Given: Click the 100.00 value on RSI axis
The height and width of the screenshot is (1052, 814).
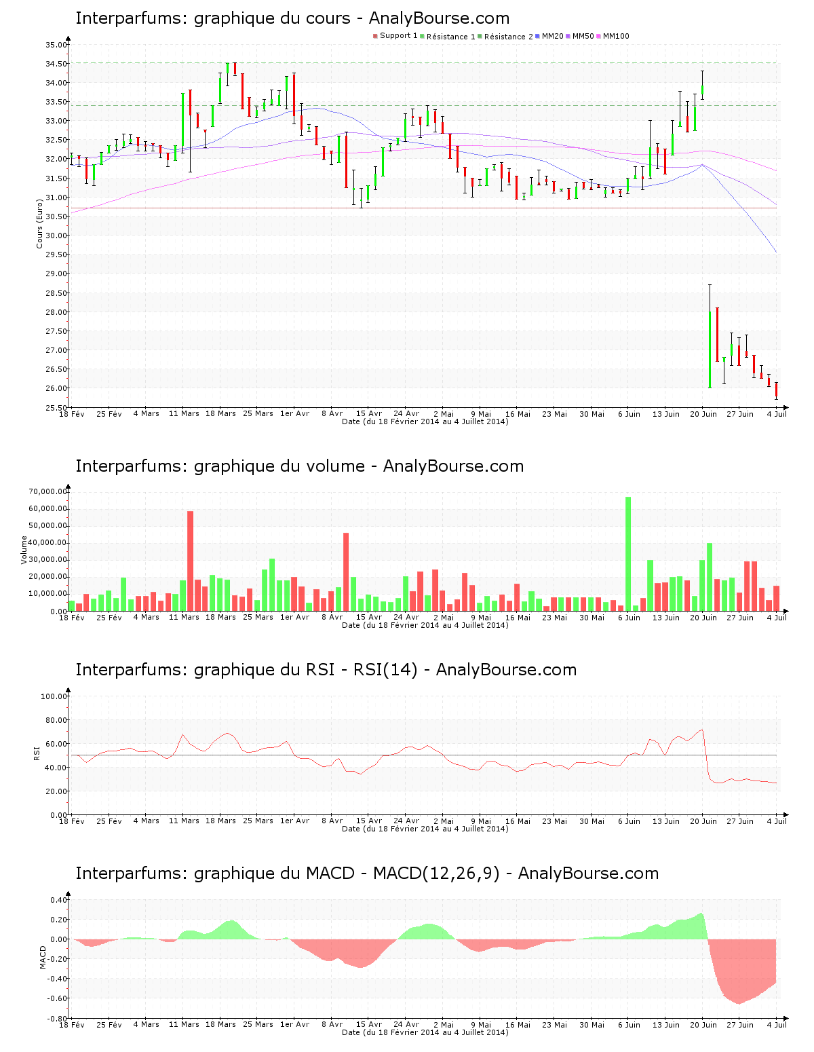Looking at the screenshot, I should point(54,696).
